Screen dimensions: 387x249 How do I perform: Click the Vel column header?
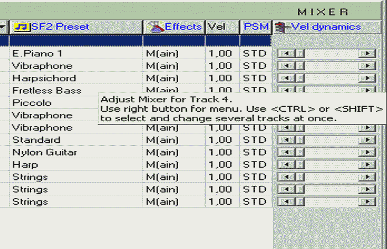[213, 27]
